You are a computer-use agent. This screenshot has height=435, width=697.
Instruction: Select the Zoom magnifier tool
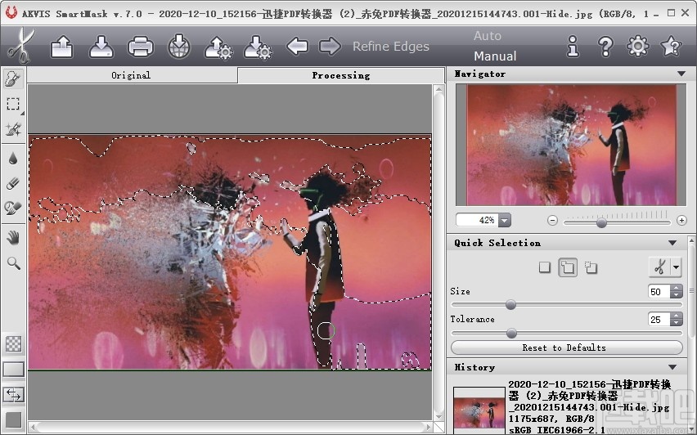(13, 263)
